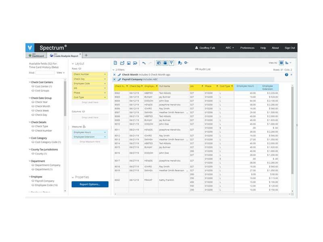Viewport: 323px width, 242px height.
Task: Click into the Find input field
Action: pyautogui.click(x=45, y=73)
